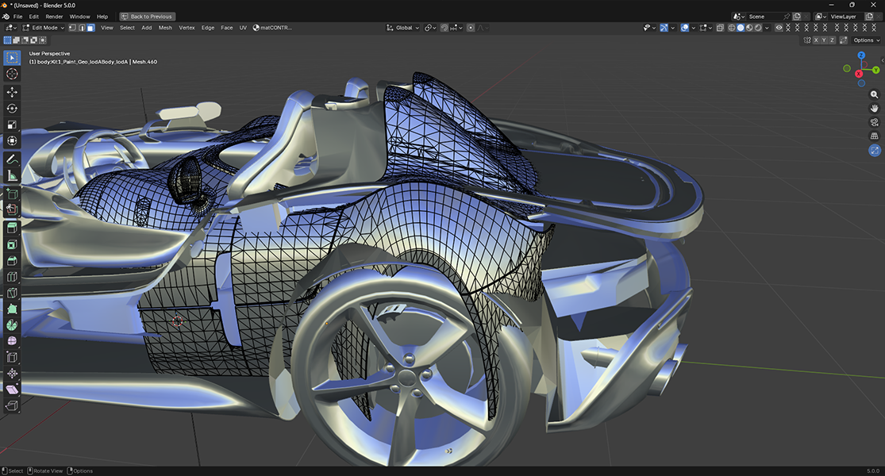
Task: Activate the 3D Cursor tool
Action: click(x=12, y=74)
